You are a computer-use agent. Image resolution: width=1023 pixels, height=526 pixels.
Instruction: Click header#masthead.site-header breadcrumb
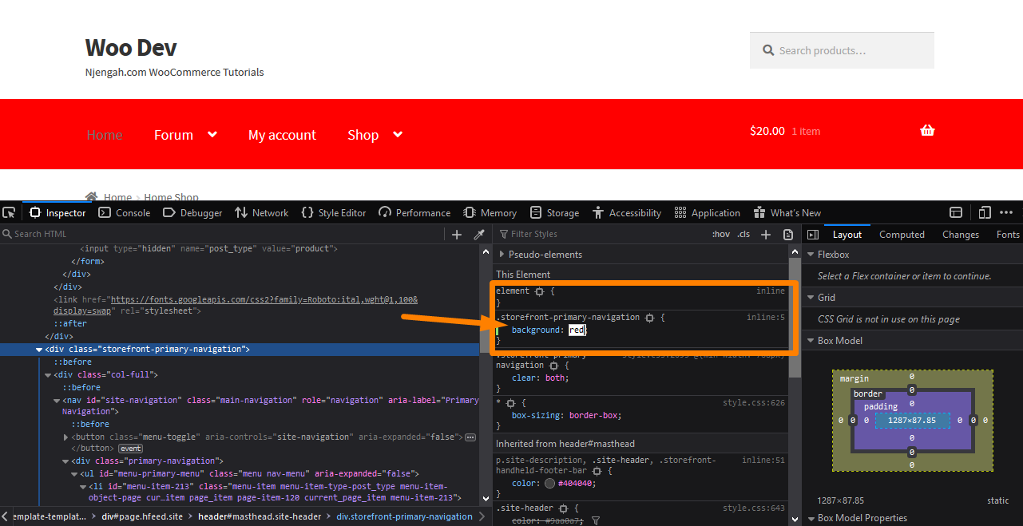pyautogui.click(x=260, y=516)
